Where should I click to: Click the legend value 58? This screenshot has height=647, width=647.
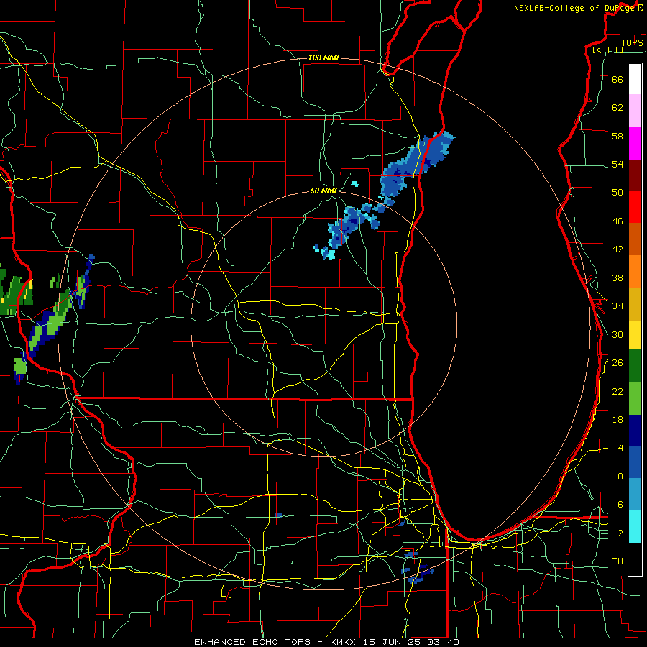point(618,136)
